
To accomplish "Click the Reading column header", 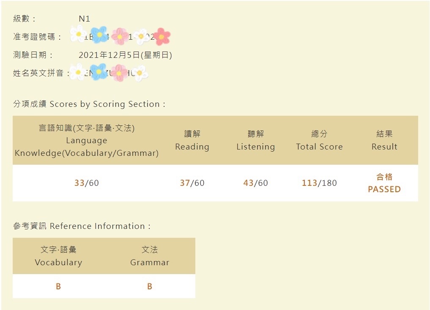I will (x=192, y=140).
